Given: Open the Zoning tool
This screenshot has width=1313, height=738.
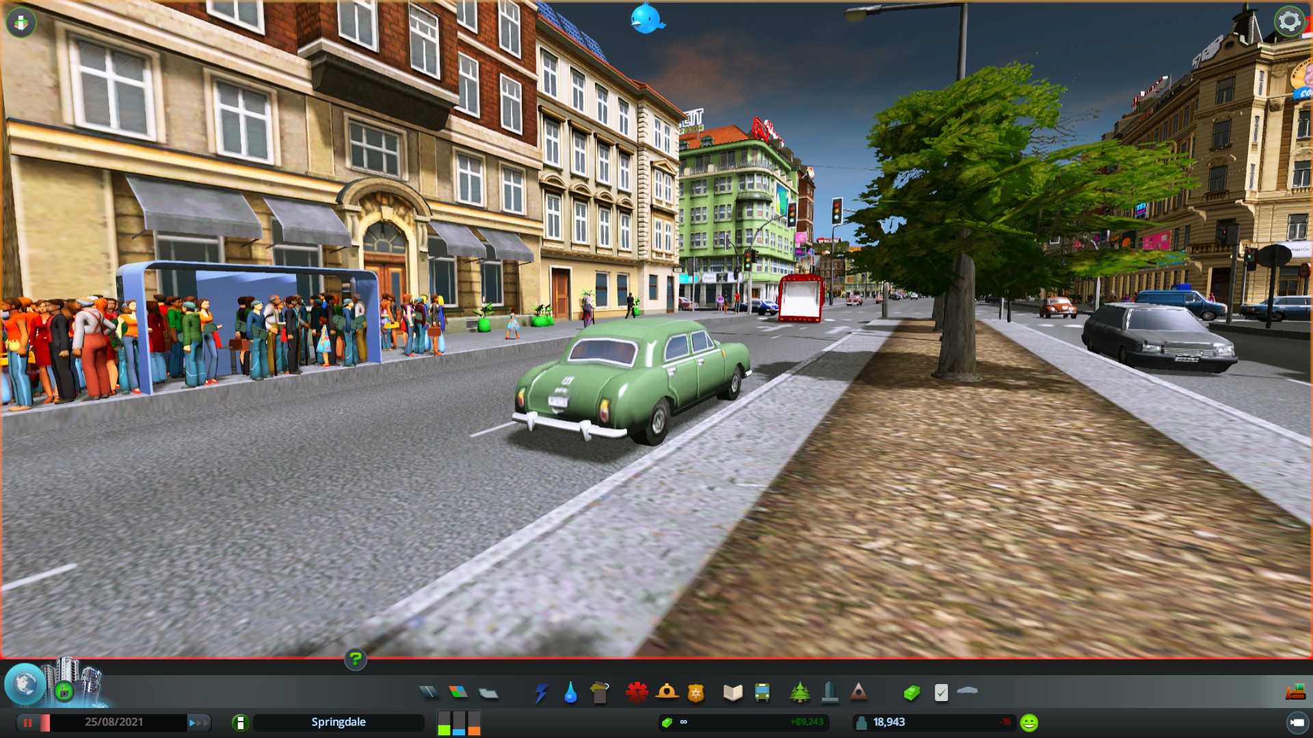Looking at the screenshot, I should tap(458, 693).
